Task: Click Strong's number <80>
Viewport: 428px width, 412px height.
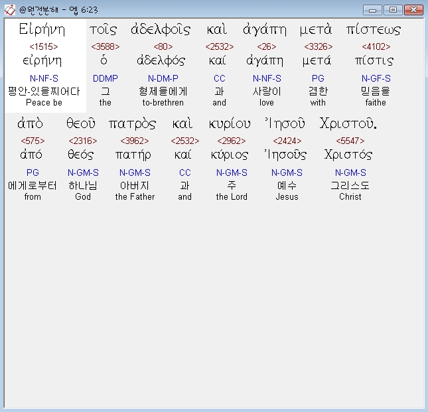Action: (163, 46)
